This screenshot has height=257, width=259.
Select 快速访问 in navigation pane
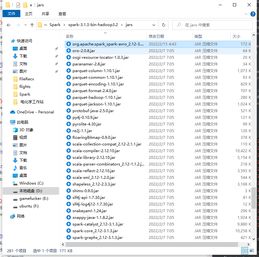[24, 41]
